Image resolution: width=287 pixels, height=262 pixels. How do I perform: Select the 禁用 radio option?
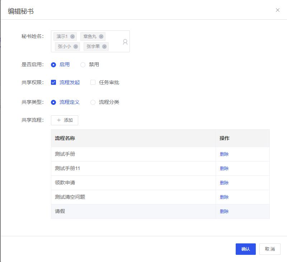(83, 65)
